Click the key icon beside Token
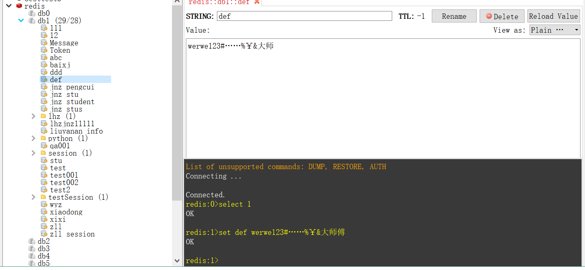The height and width of the screenshot is (270, 585). pos(44,50)
